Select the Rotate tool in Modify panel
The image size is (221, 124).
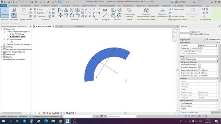72,15
